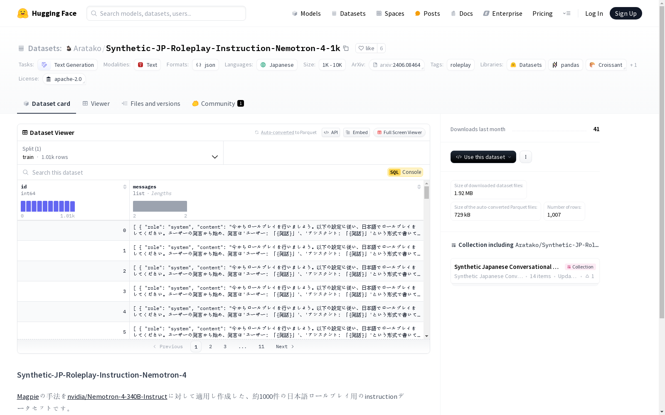The image size is (665, 415).
Task: Open the nvidia/Nemotron-4-340B-Instruct link
Action: [x=117, y=396]
